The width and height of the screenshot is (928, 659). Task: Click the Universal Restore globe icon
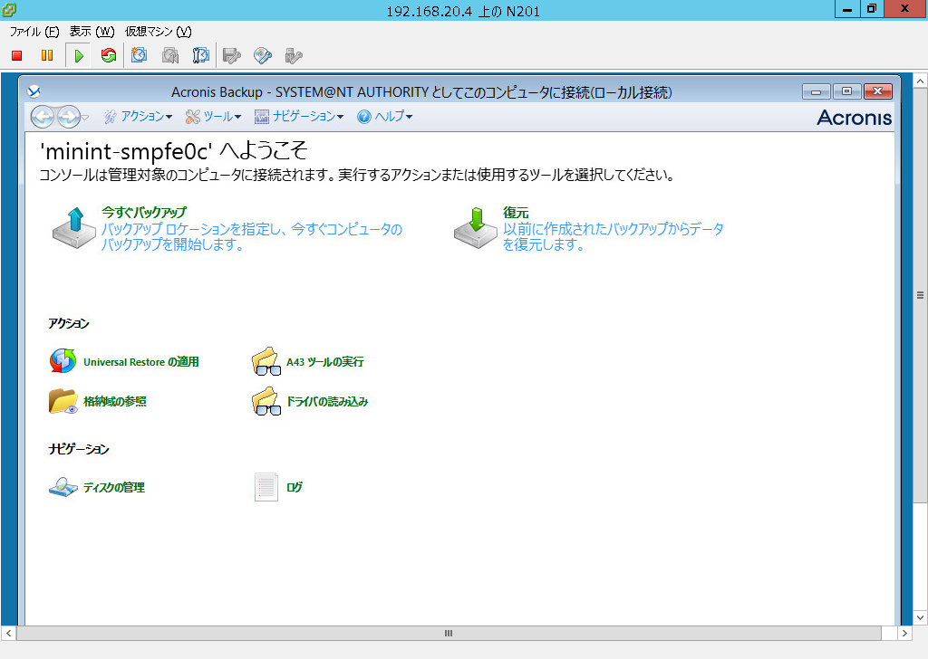(63, 361)
